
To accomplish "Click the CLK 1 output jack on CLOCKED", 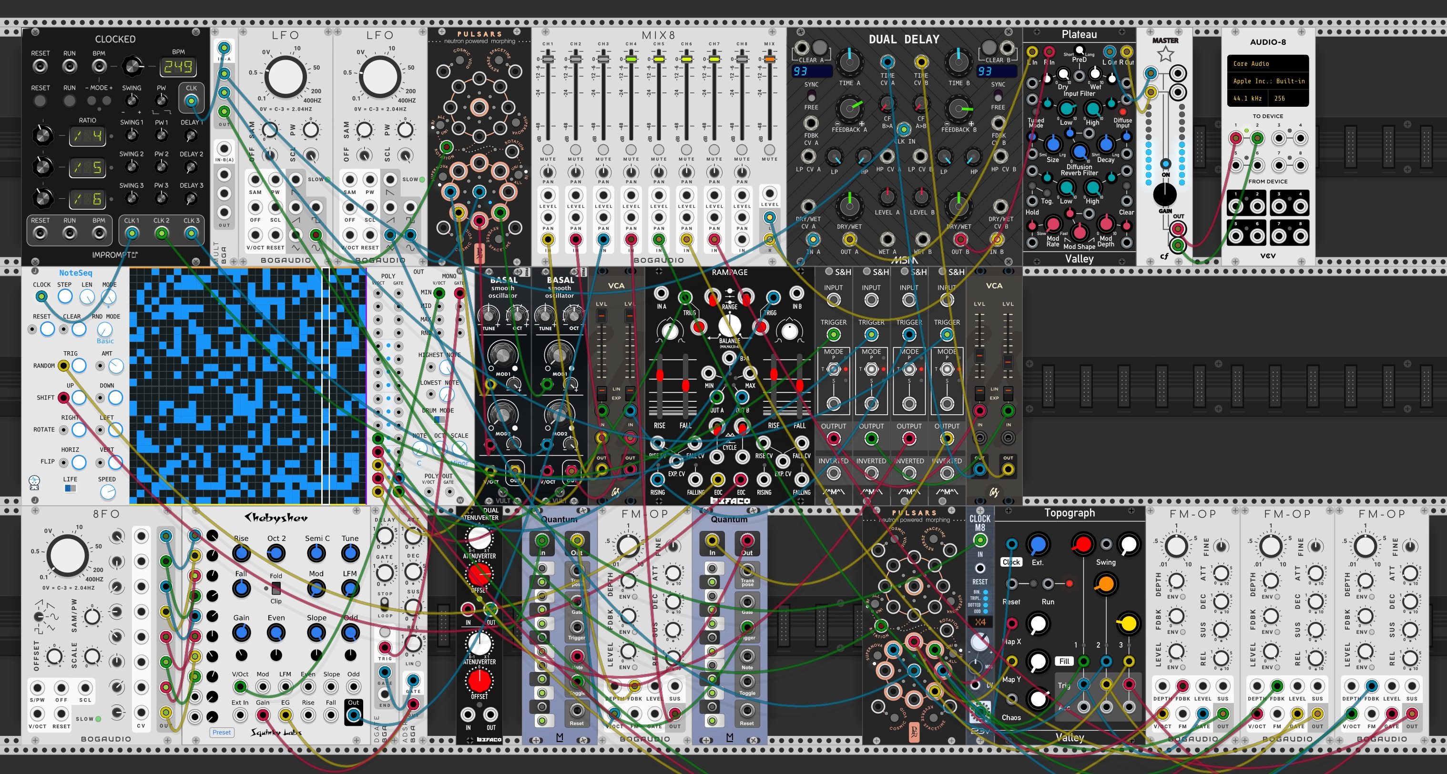I will pyautogui.click(x=132, y=233).
